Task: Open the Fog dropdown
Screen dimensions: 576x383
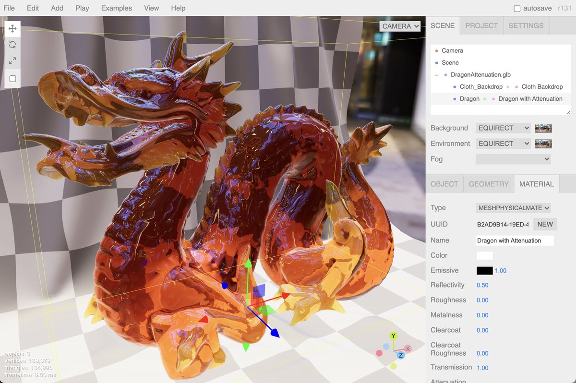Action: coord(513,159)
